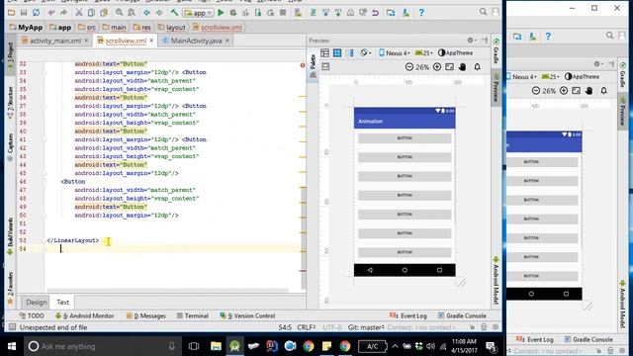633x356 pixels.
Task: Click the Redo arrow in toolbar
Action: click(x=63, y=13)
